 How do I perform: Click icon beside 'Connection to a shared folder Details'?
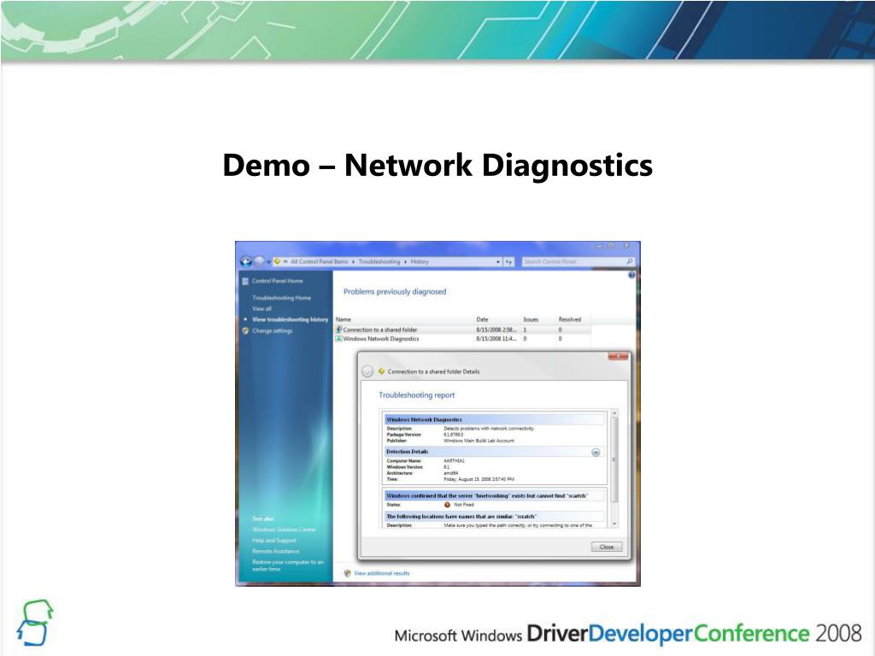[382, 372]
